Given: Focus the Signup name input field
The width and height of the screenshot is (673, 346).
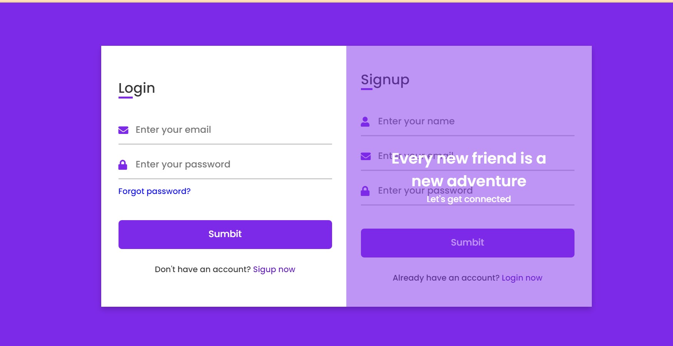Looking at the screenshot, I should coord(468,122).
